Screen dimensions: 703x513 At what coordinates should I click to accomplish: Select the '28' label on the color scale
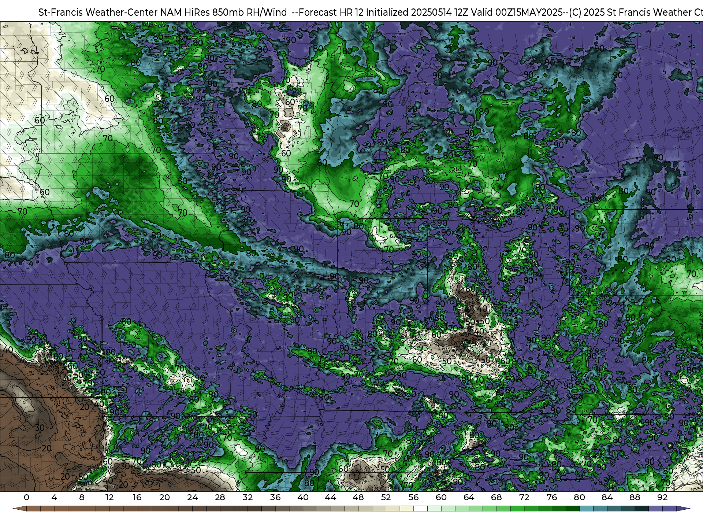click(x=220, y=497)
